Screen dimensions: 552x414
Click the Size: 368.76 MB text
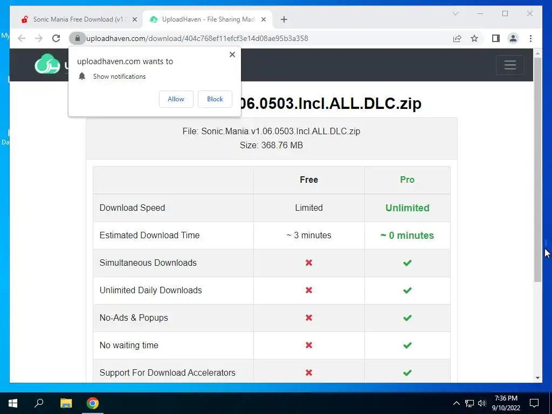pos(271,146)
